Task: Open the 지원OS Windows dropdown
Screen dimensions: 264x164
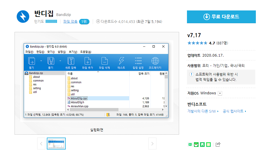Action: tap(220, 93)
